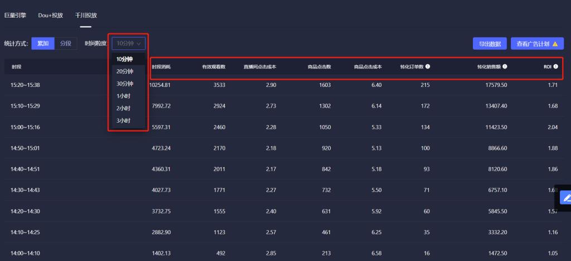Switch to the 巨量引擎 tab
The height and width of the screenshot is (261, 571).
pyautogui.click(x=15, y=16)
